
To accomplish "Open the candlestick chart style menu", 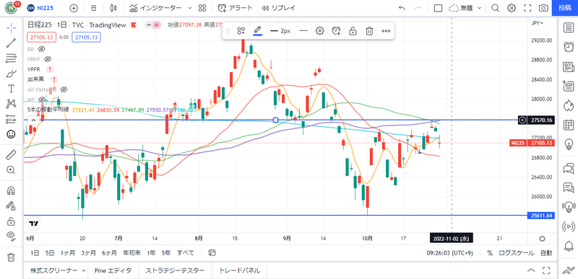I will 113,8.
